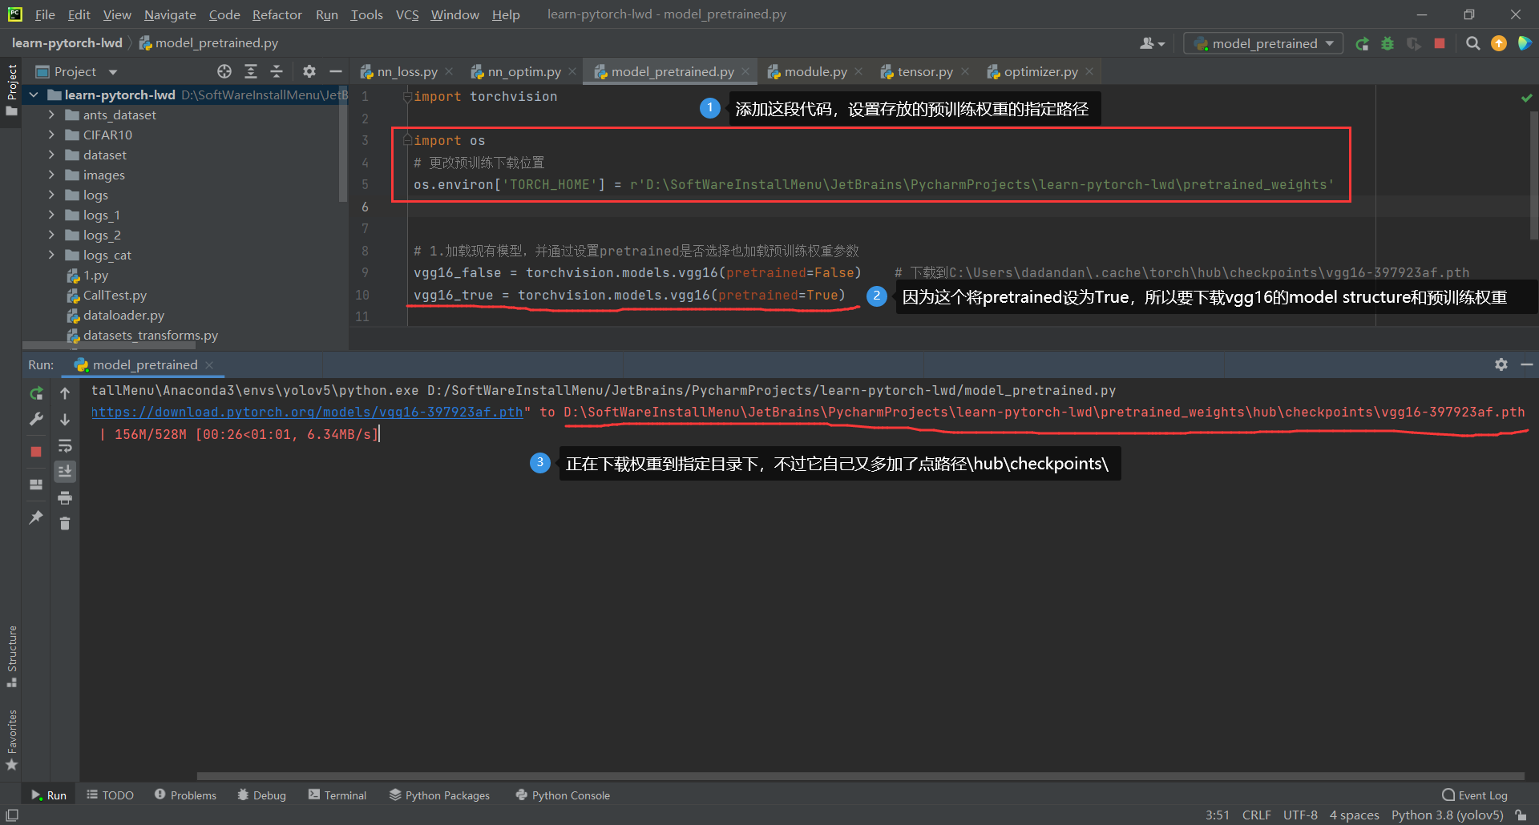Select dataloader.py in project tree
Image resolution: width=1539 pixels, height=825 pixels.
(x=123, y=315)
